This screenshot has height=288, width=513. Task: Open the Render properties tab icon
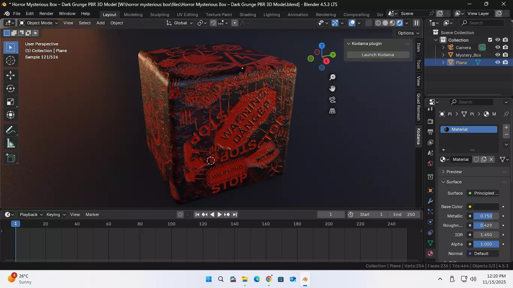(x=430, y=121)
